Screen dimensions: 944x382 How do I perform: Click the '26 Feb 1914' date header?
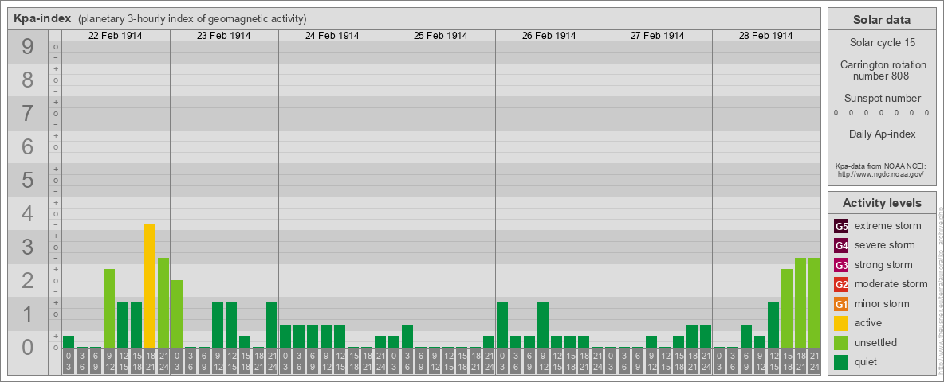coord(549,36)
